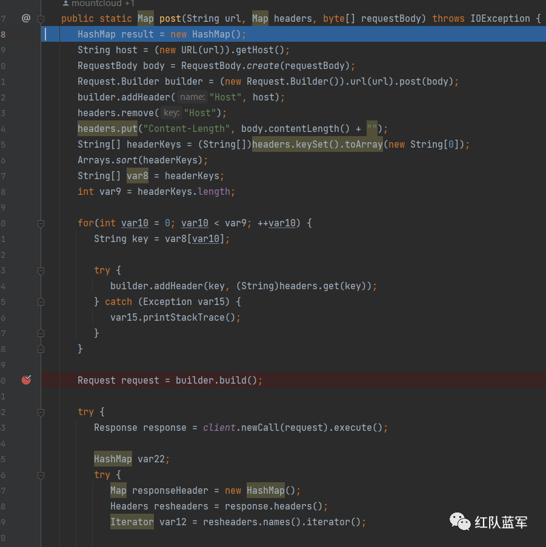Click highlighted 'Iterator' type
This screenshot has height=547, width=546.
point(132,522)
